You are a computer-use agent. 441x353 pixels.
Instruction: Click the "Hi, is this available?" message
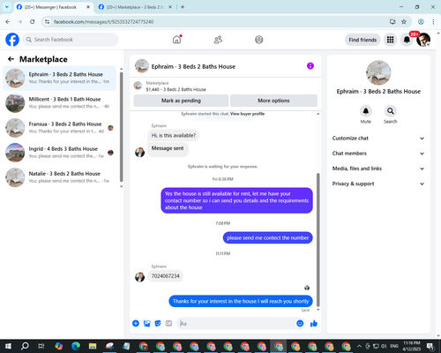pos(174,135)
